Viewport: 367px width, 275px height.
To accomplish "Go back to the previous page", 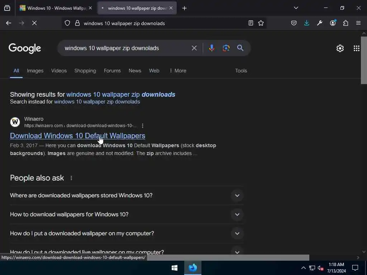I will click(9, 23).
